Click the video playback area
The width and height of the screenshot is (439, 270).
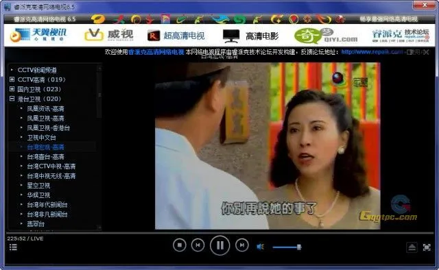coord(268,146)
